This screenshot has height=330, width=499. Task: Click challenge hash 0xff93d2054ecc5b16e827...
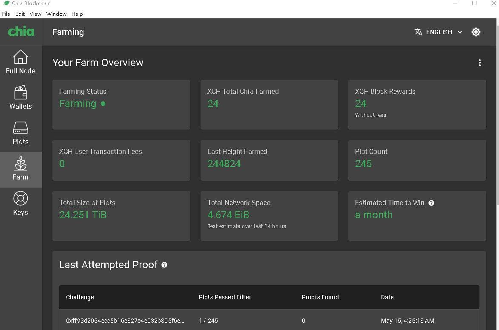coord(125,321)
